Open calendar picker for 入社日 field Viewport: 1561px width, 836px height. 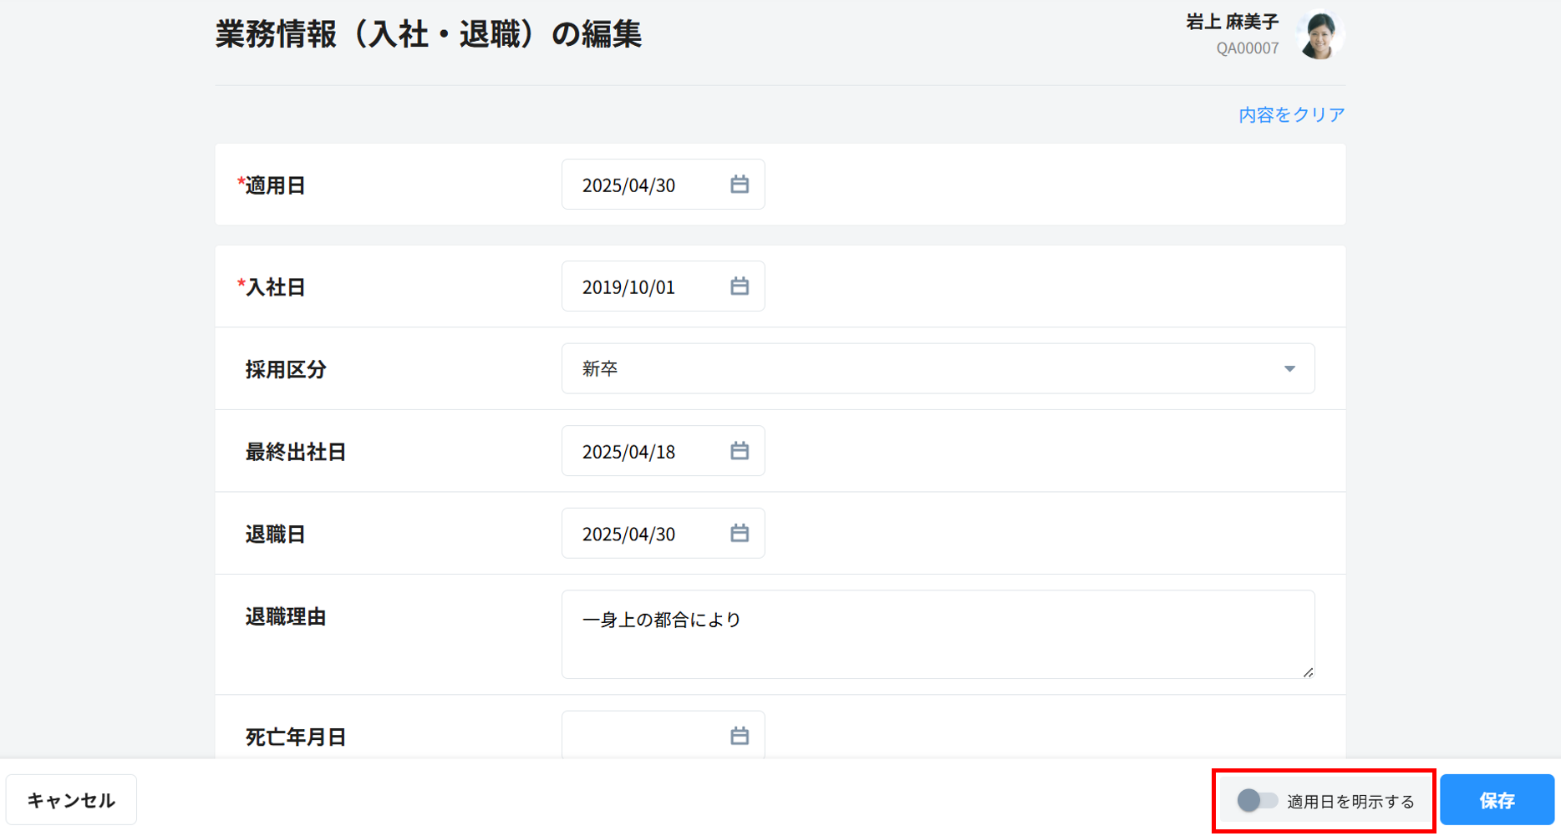pyautogui.click(x=739, y=286)
